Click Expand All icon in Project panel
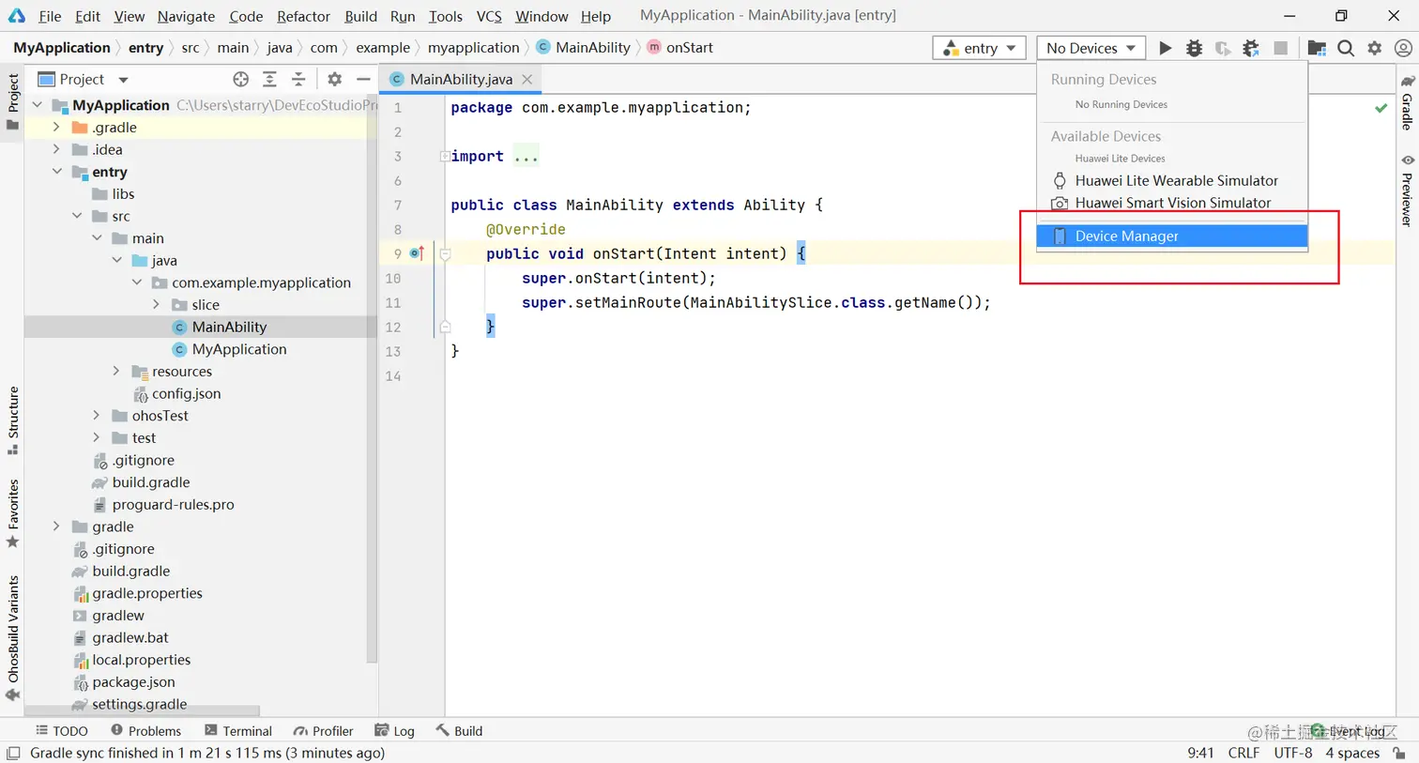Viewport: 1419px width, 763px height. click(x=269, y=80)
